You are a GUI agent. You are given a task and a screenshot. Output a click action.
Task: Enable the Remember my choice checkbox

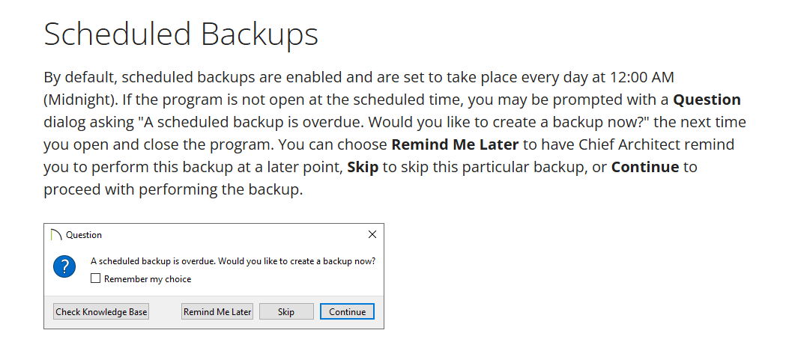pyautogui.click(x=95, y=279)
